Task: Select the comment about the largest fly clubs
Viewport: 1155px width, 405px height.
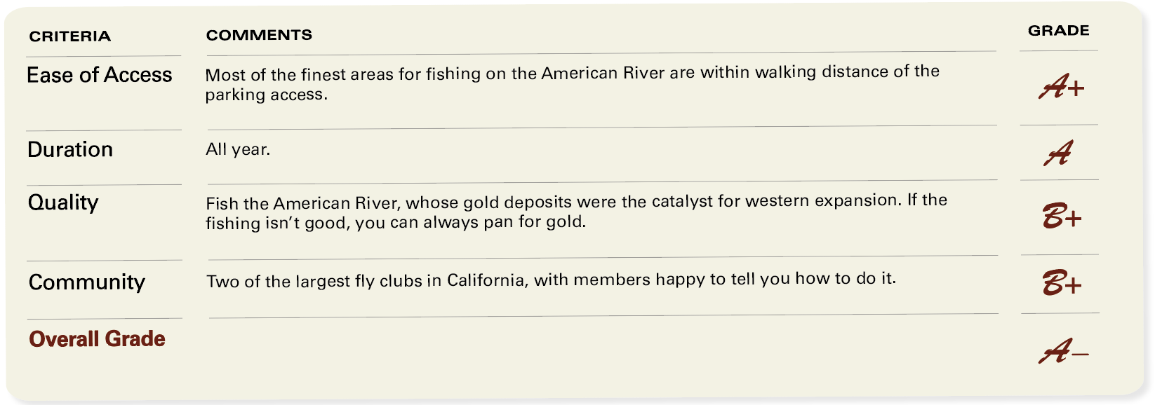Action: coord(551,280)
